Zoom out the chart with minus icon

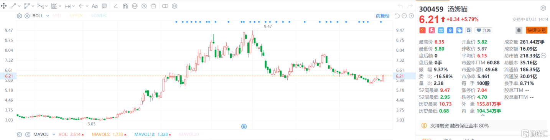pos(404,16)
